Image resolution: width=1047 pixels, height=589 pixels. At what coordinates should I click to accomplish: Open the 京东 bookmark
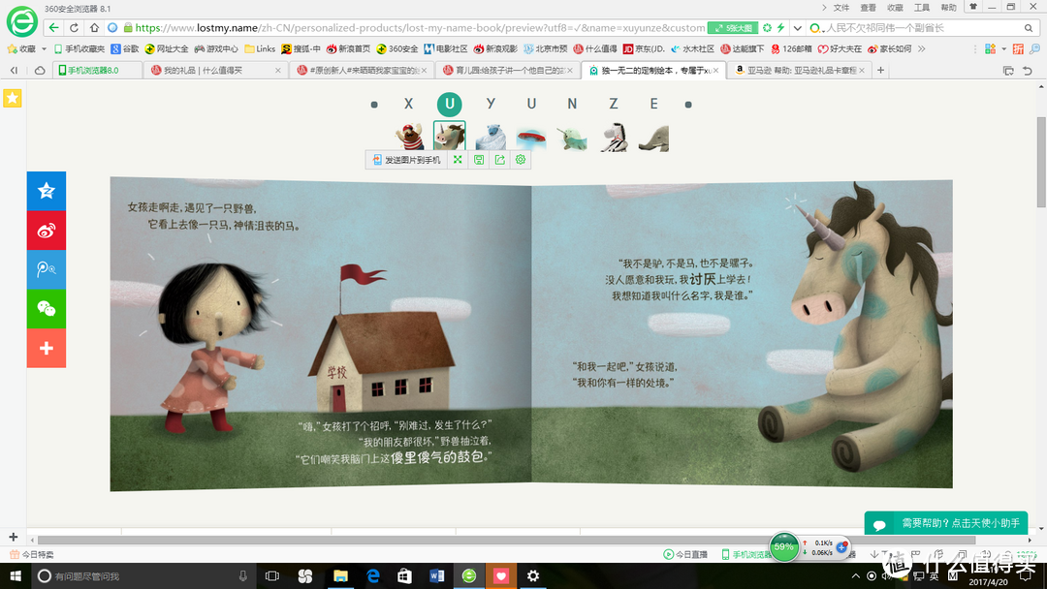[x=644, y=48]
